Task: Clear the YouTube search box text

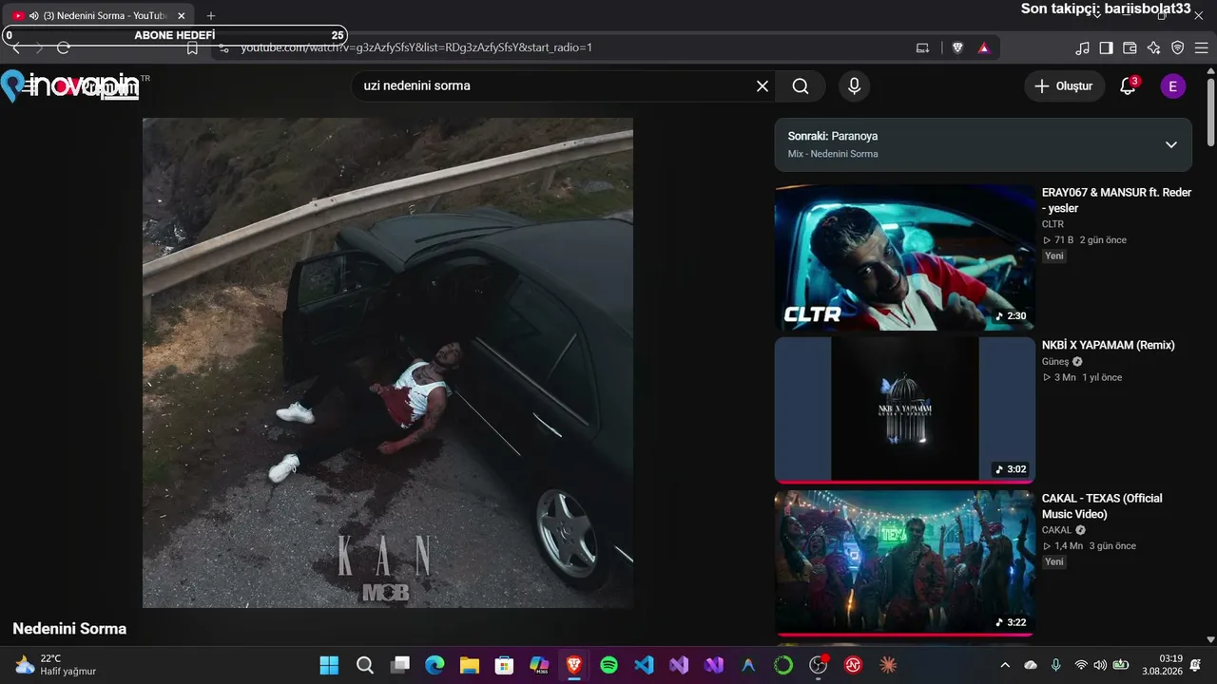Action: [762, 86]
